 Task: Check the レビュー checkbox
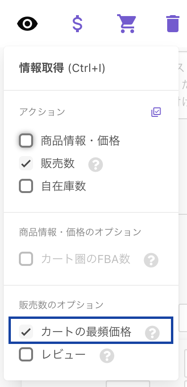[26, 354]
